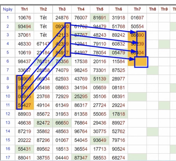Click the 50554 cell

click(137, 27)
